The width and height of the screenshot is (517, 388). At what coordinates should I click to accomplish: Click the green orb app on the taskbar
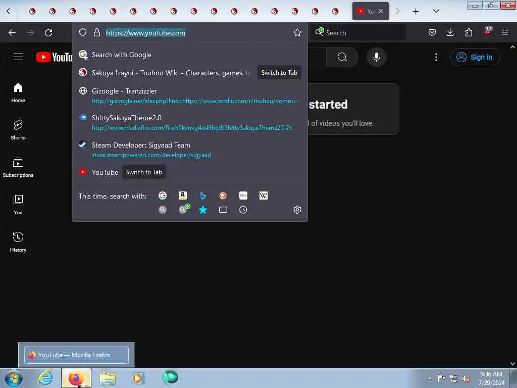click(x=170, y=377)
